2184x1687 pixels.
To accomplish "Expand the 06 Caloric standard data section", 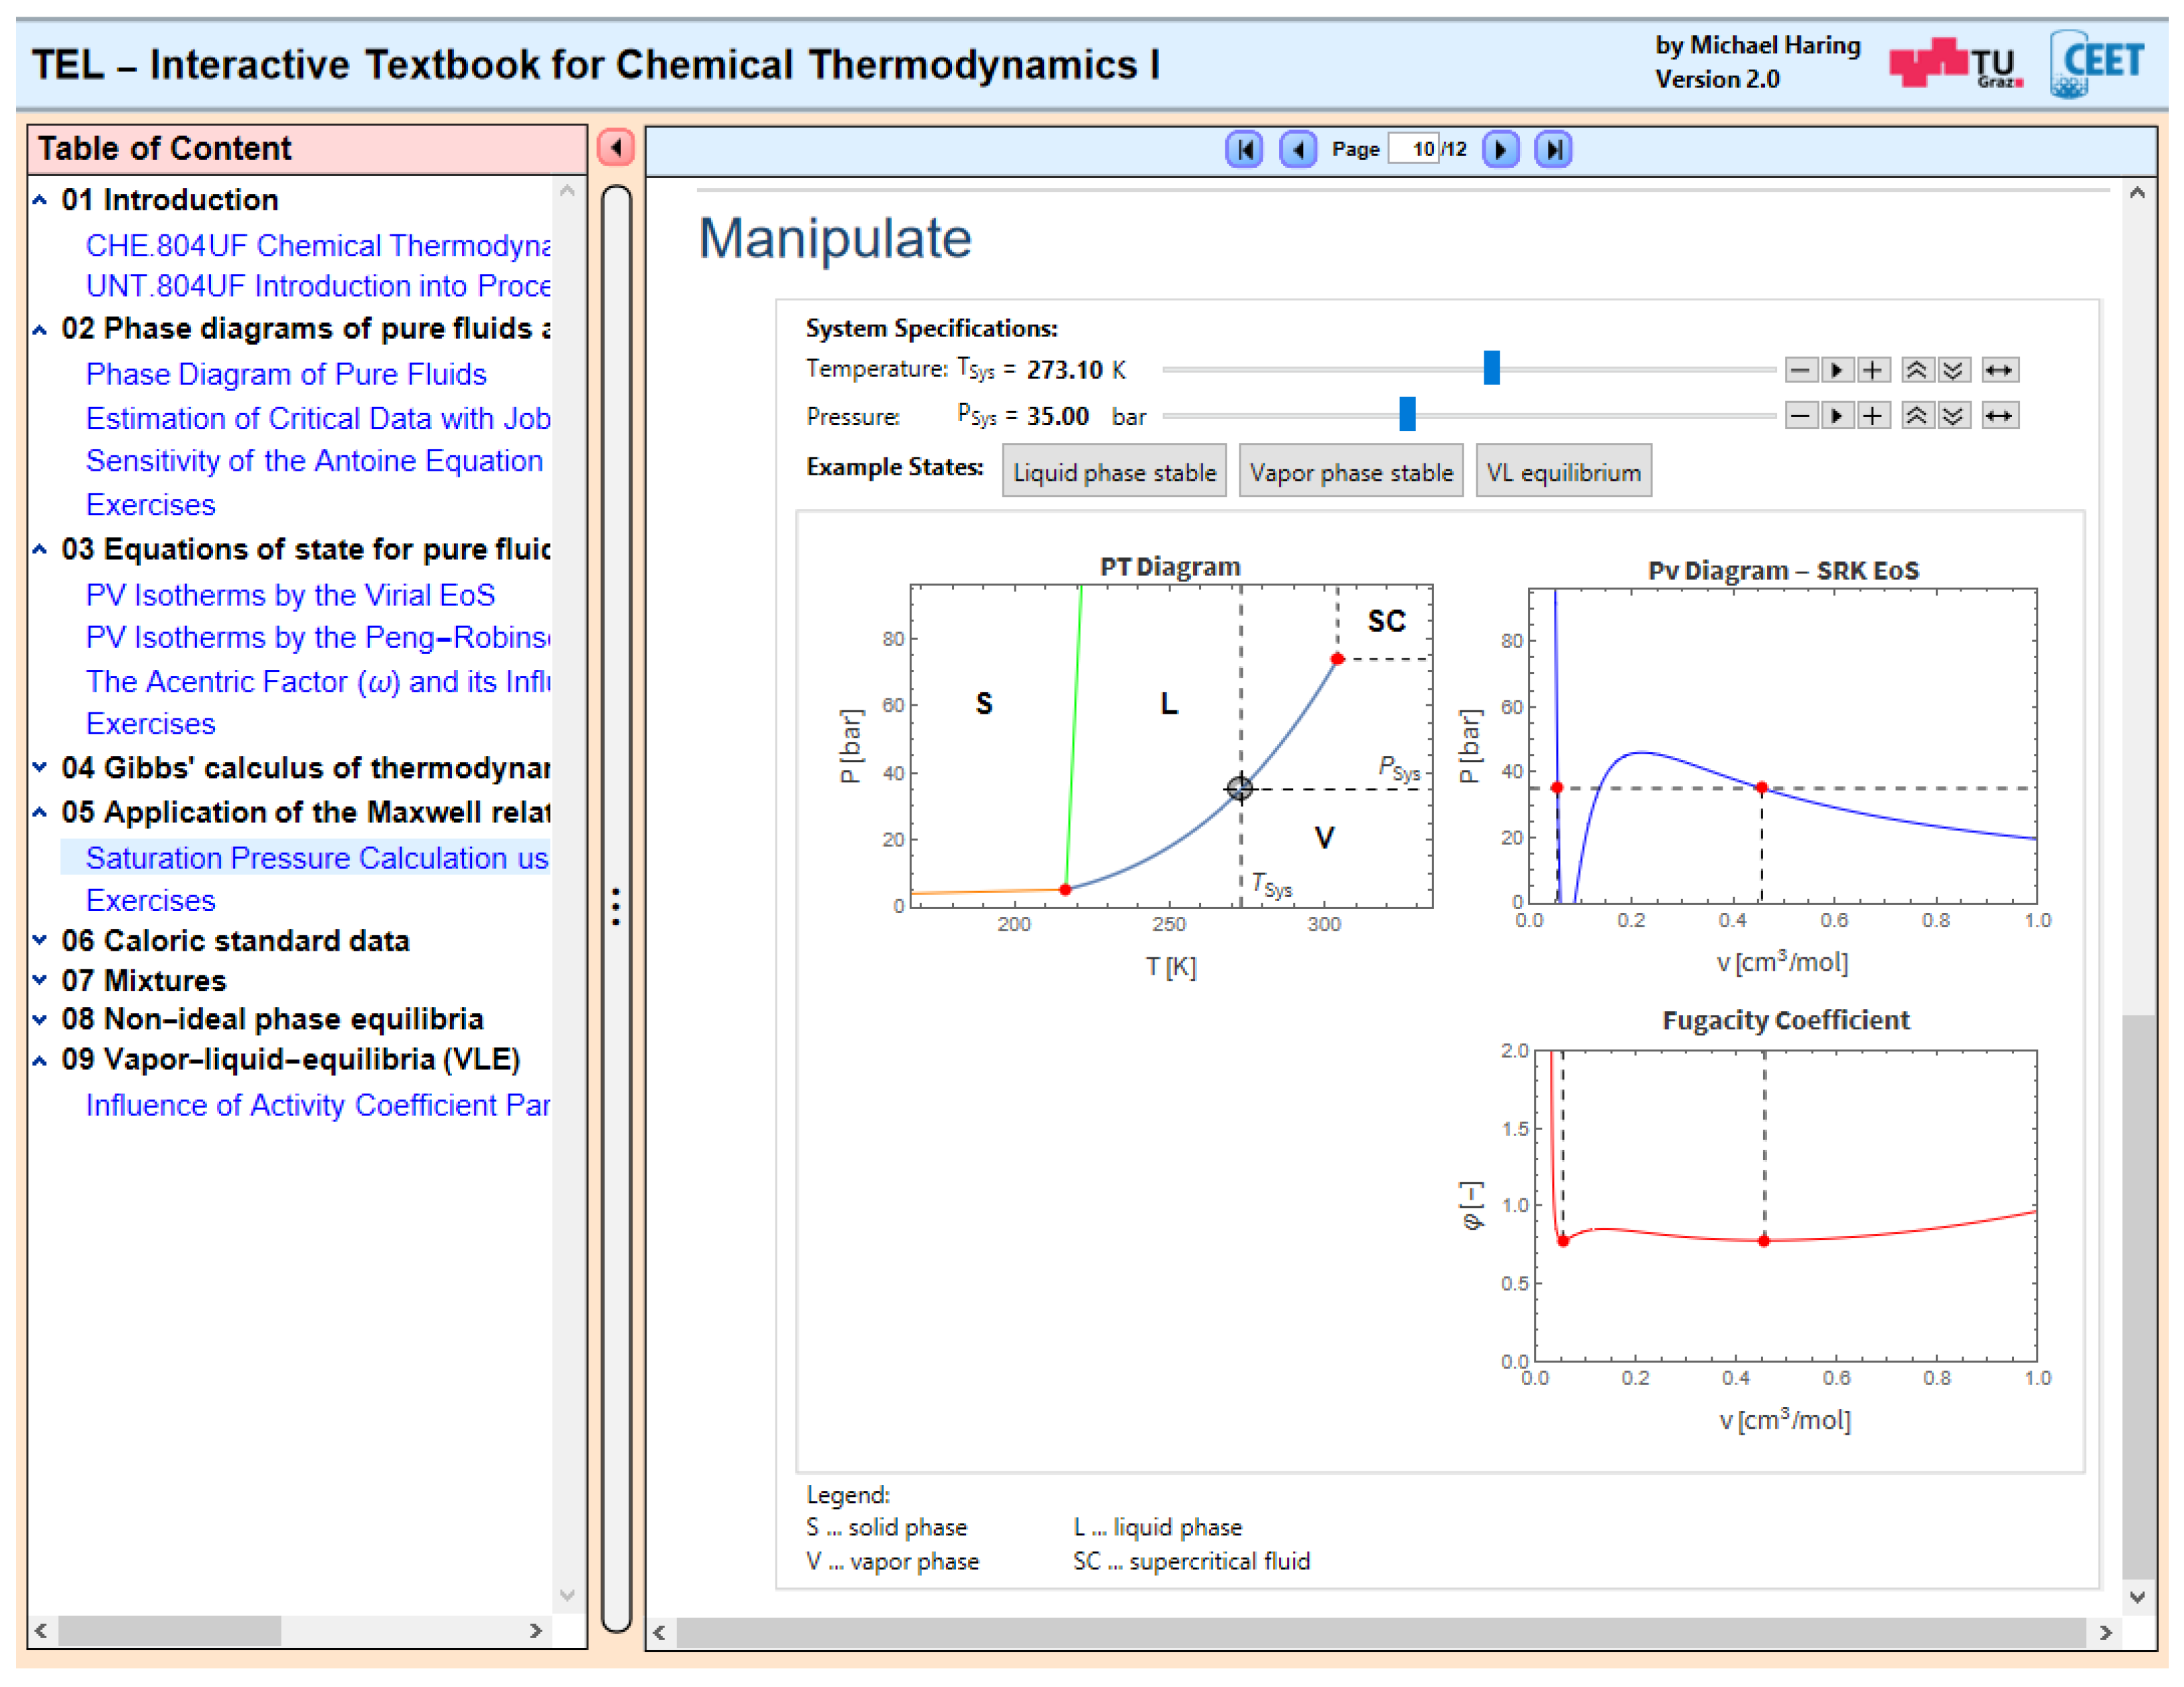I will [40, 941].
